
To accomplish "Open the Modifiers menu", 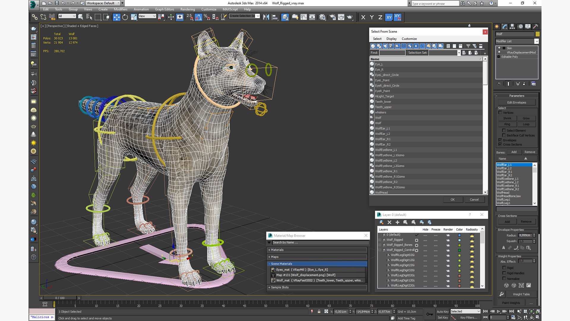I will click(x=121, y=9).
